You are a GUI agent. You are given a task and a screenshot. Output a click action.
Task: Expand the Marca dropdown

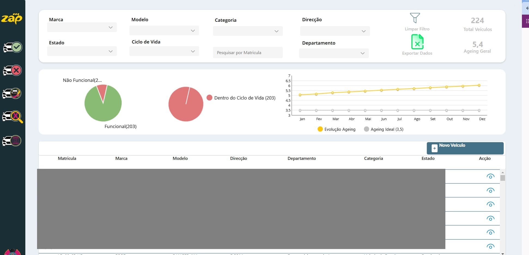coord(82,27)
